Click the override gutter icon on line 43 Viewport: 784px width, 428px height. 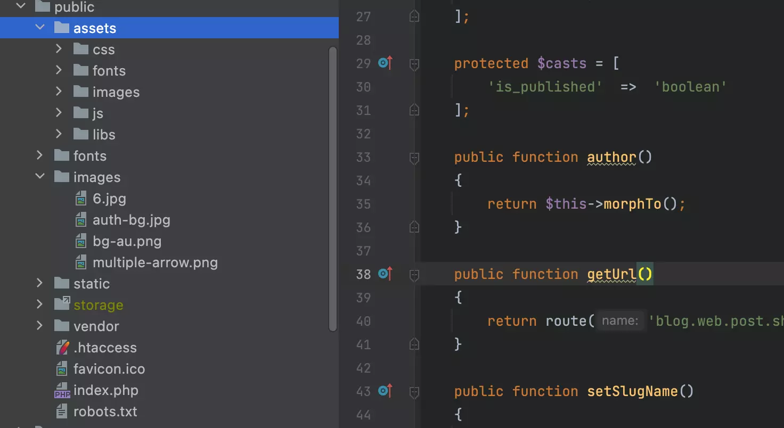(x=385, y=391)
